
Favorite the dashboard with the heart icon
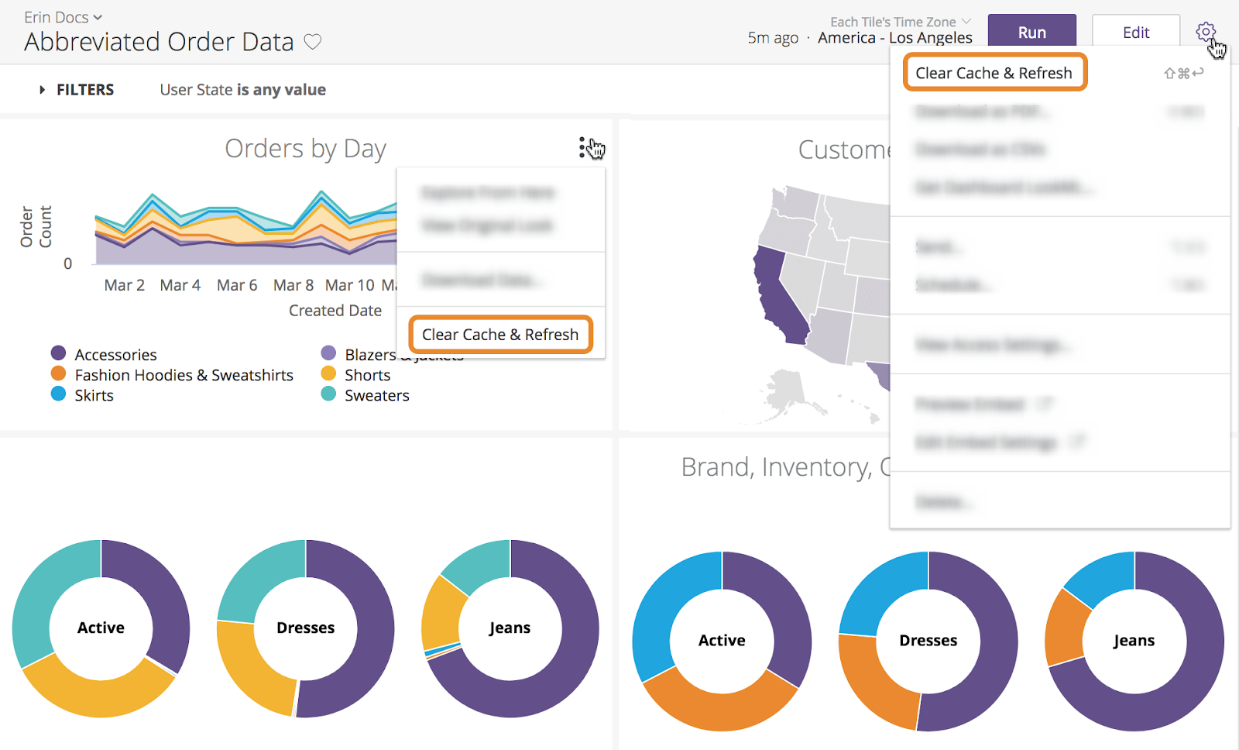click(313, 42)
